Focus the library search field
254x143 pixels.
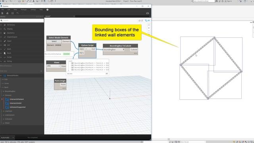[22, 21]
